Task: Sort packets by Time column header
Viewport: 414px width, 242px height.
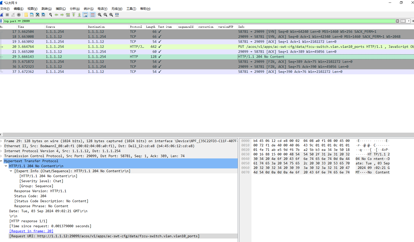Action: click(31, 27)
